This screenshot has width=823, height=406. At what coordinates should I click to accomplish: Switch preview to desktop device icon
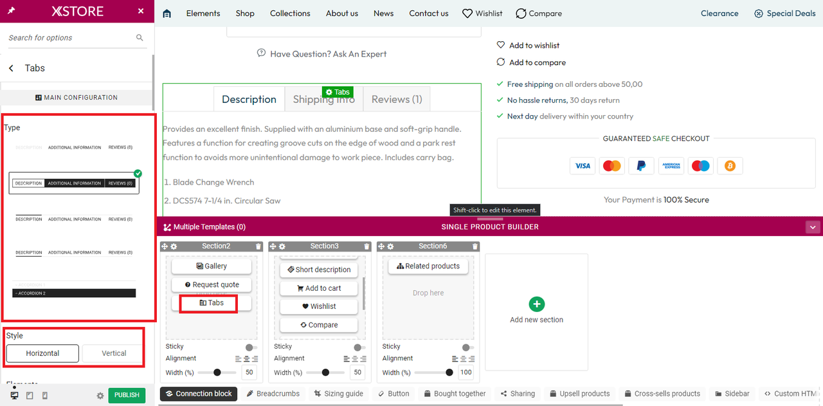pos(14,395)
